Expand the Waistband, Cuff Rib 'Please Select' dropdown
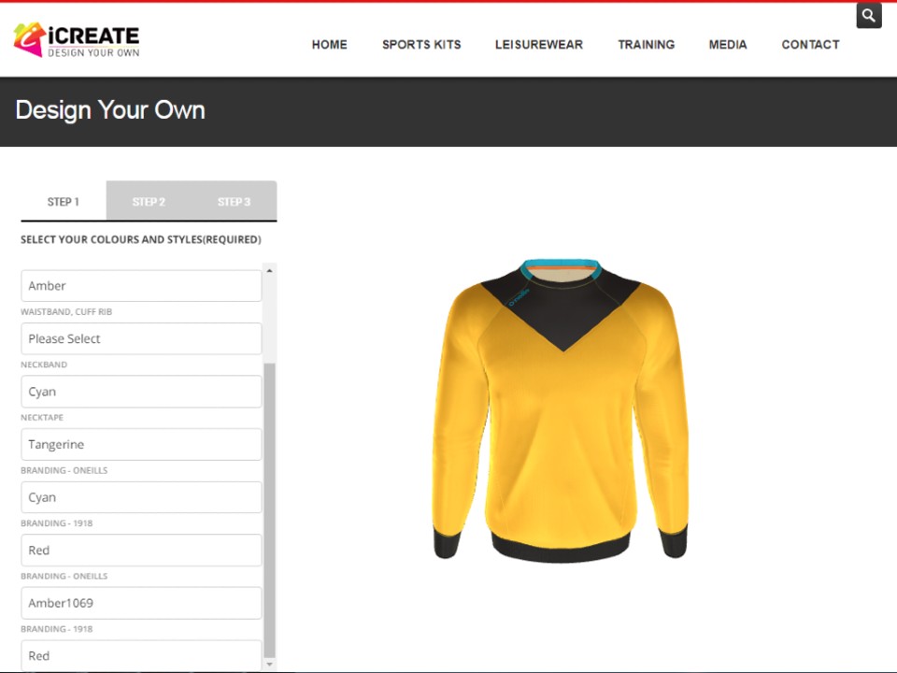 141,338
